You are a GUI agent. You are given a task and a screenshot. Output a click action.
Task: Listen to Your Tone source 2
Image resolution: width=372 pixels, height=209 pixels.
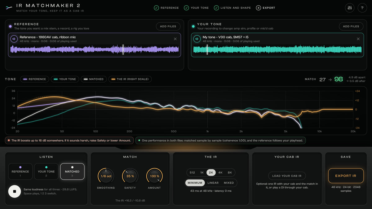(x=46, y=172)
